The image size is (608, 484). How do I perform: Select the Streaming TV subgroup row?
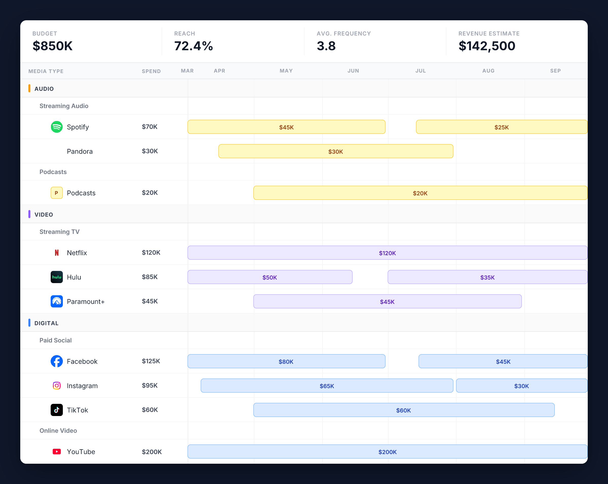(60, 232)
